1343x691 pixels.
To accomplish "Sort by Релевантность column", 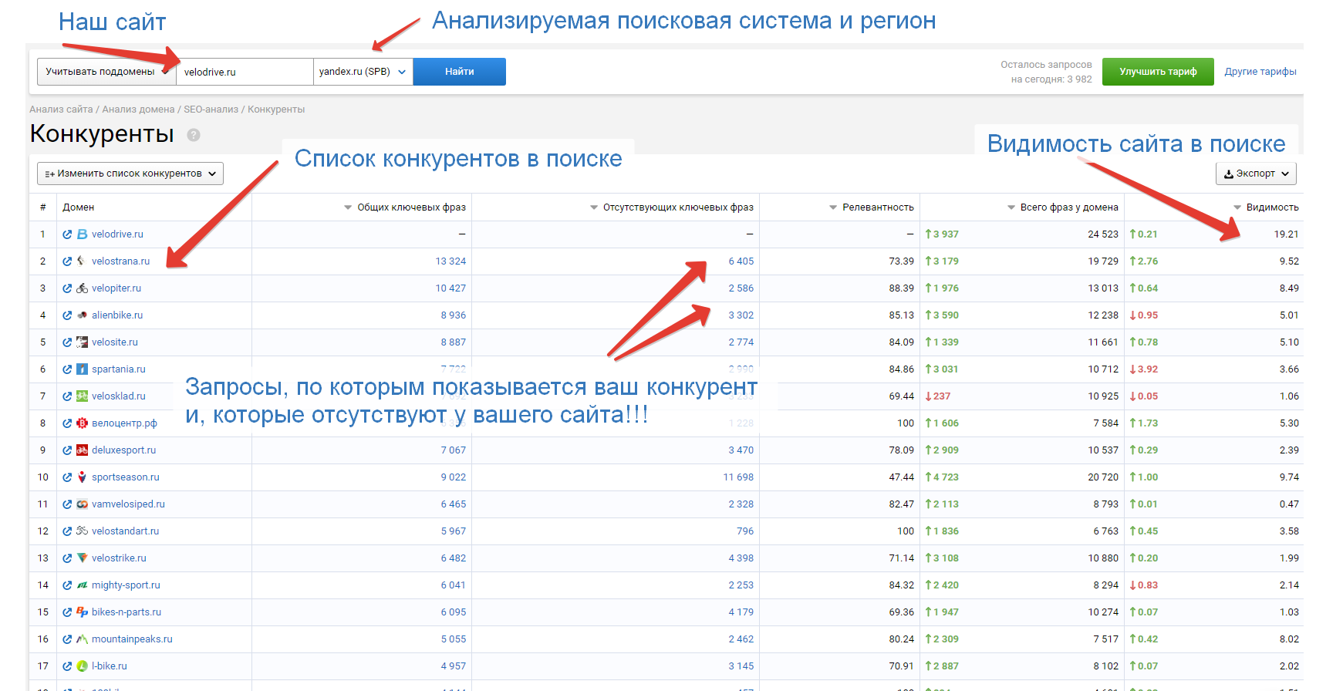I will 871,207.
